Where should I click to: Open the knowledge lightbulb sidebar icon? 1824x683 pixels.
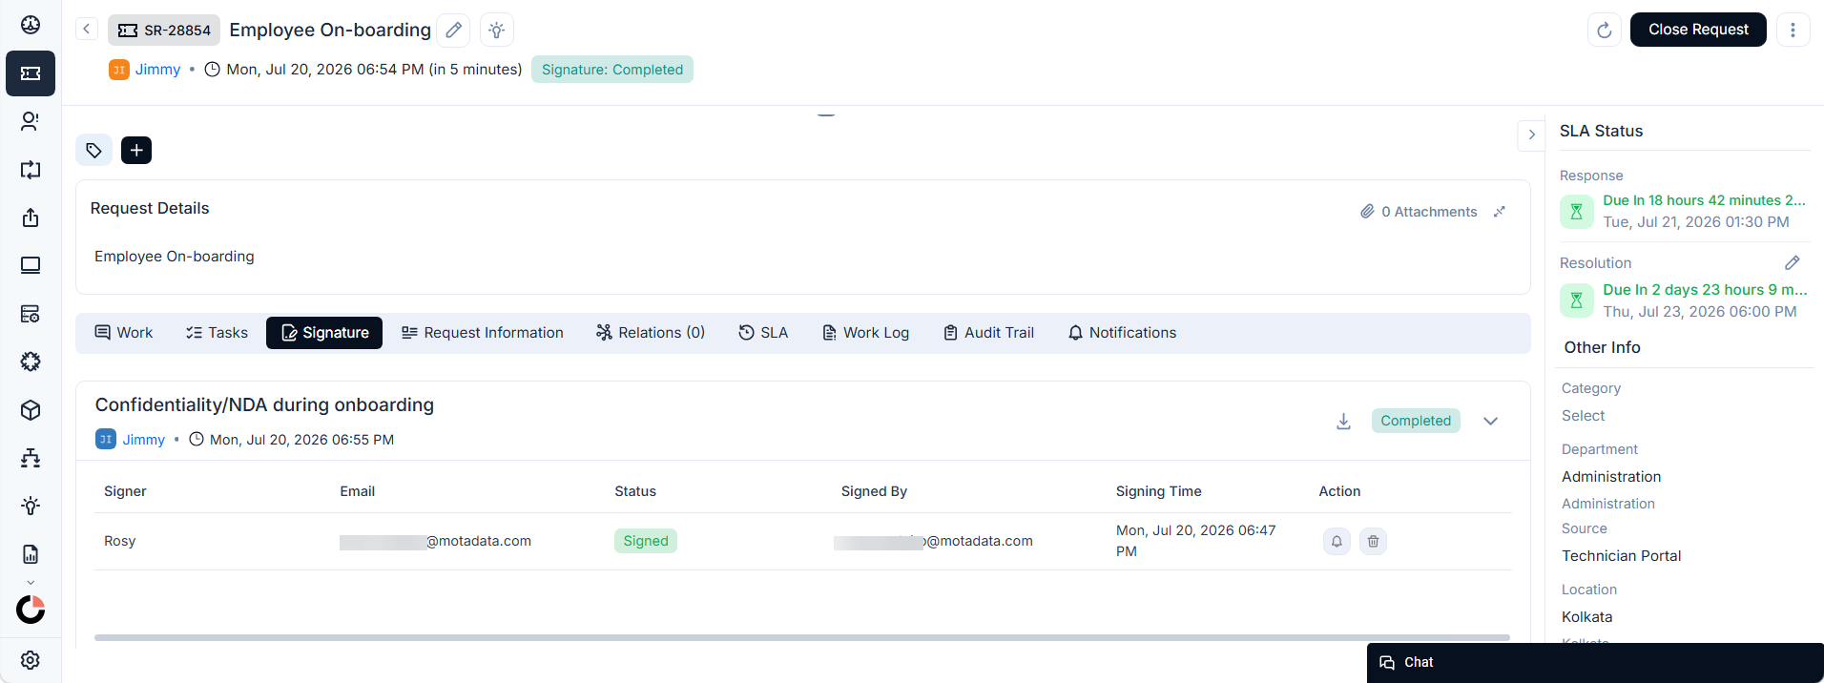pyautogui.click(x=31, y=506)
